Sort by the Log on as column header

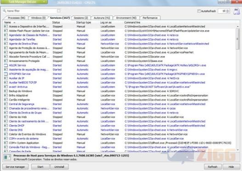point(106,22)
